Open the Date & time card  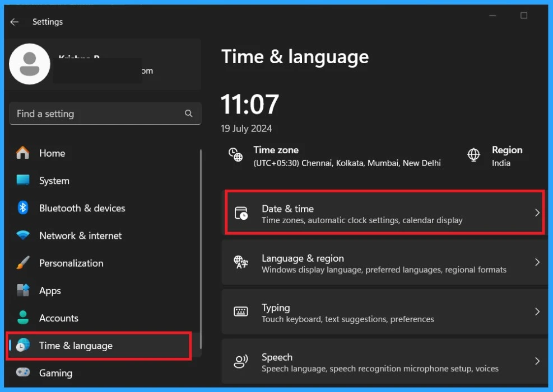pos(385,213)
